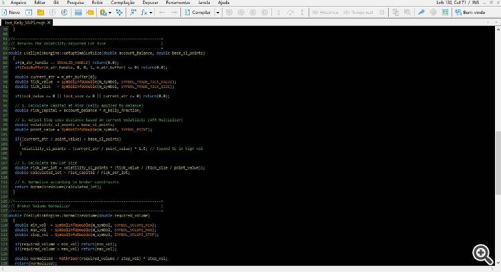Open the Depurar menu
Screen dimensions: 501x272
point(150,3)
